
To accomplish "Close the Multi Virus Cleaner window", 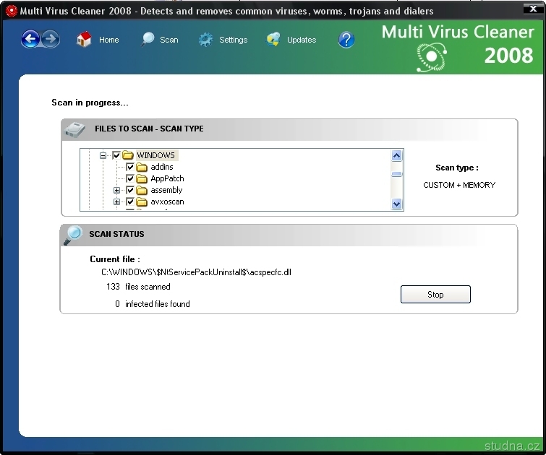I will tap(533, 9).
